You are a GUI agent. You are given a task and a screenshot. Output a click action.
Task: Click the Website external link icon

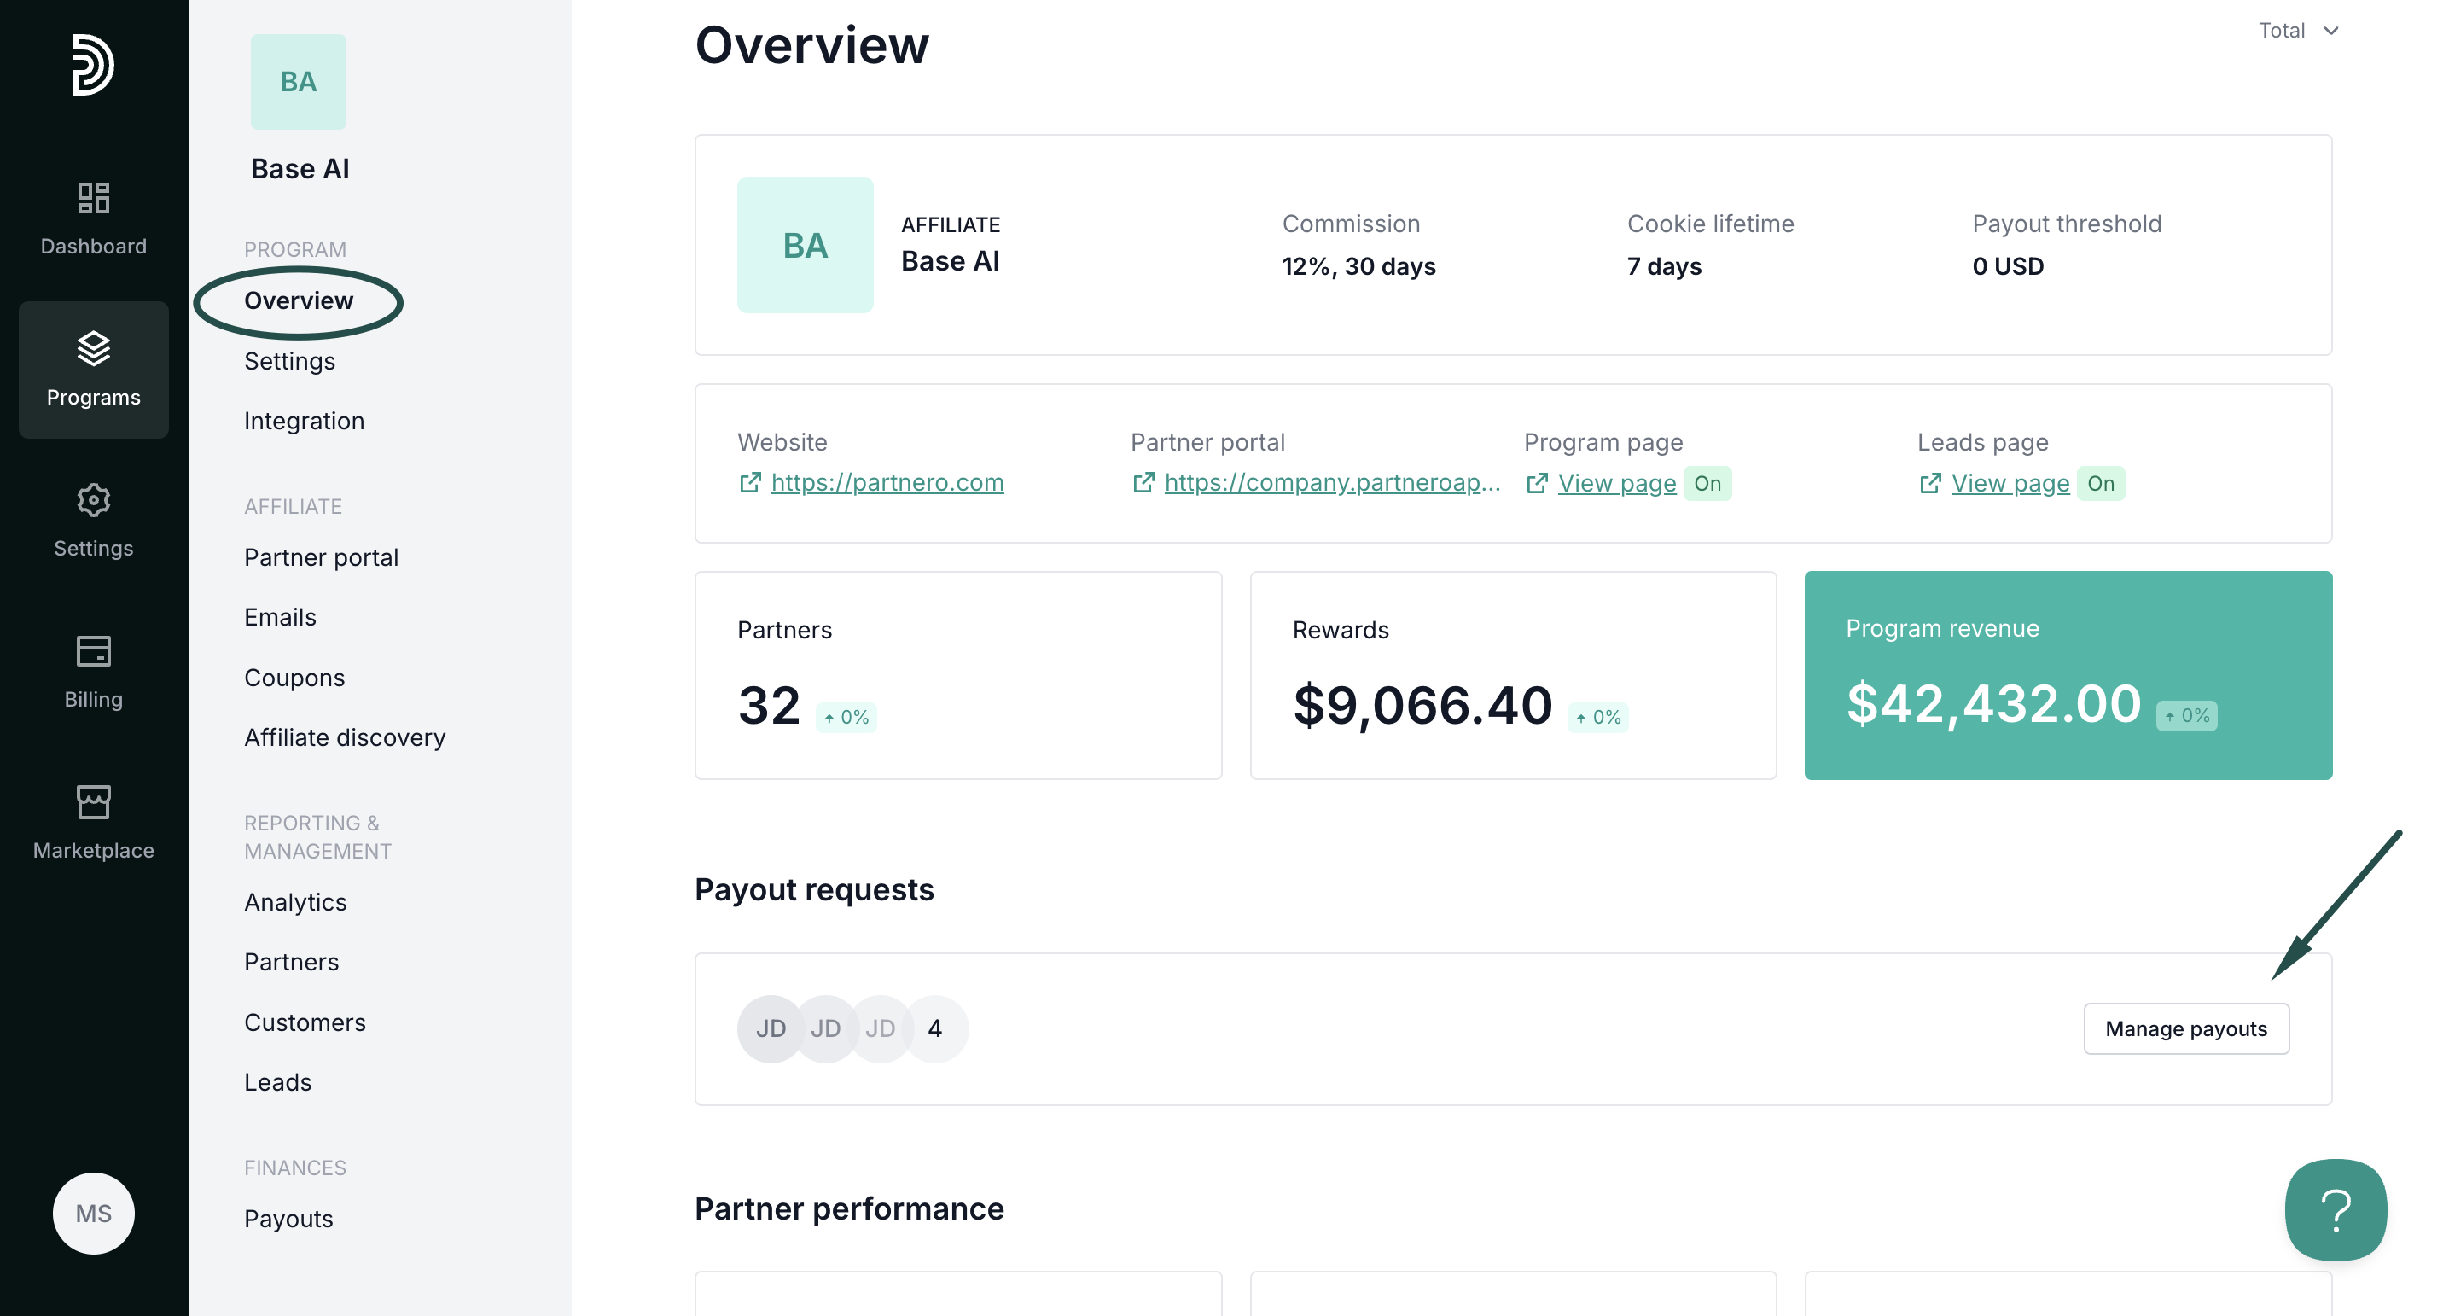(x=750, y=483)
